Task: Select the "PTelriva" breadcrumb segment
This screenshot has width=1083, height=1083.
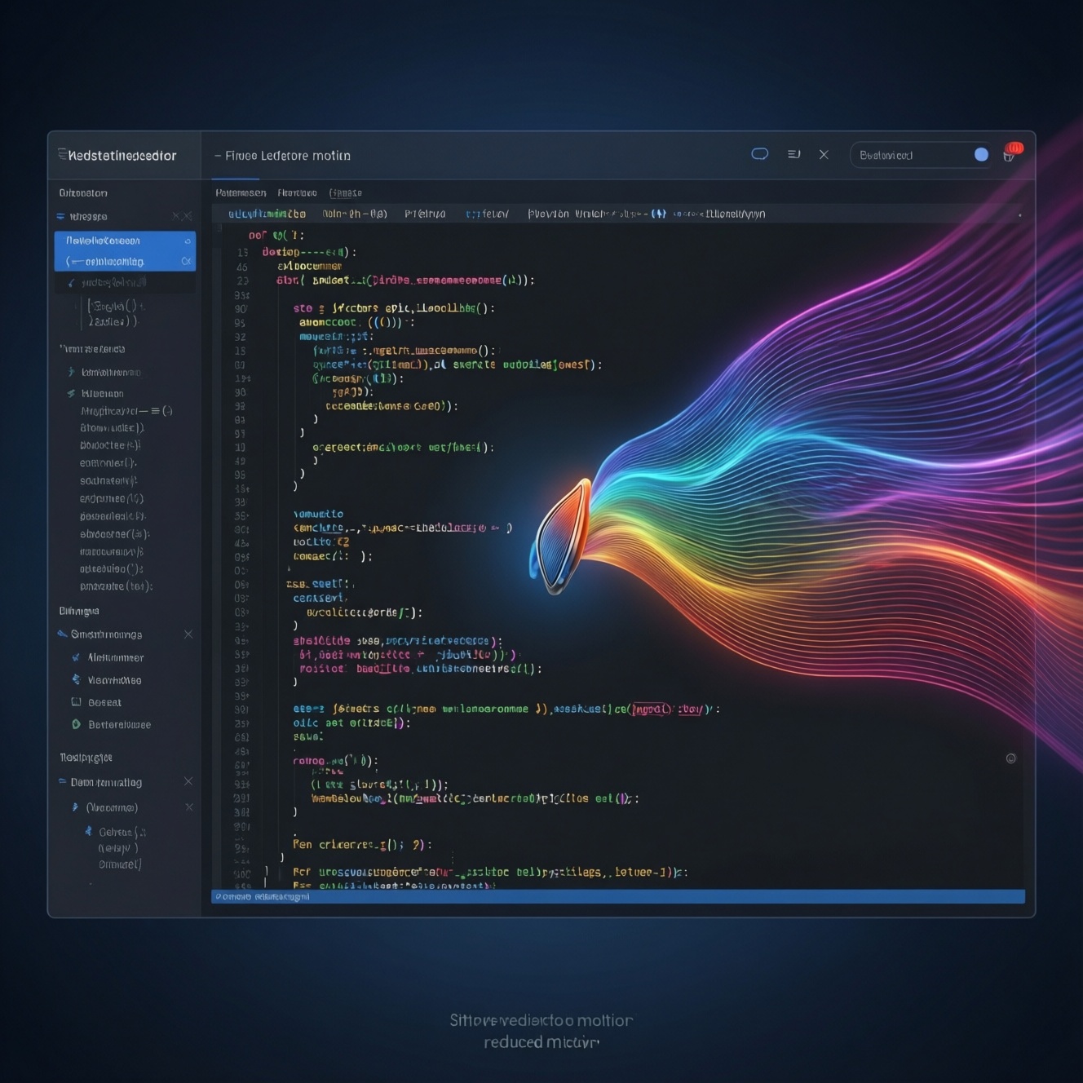Action: point(425,214)
